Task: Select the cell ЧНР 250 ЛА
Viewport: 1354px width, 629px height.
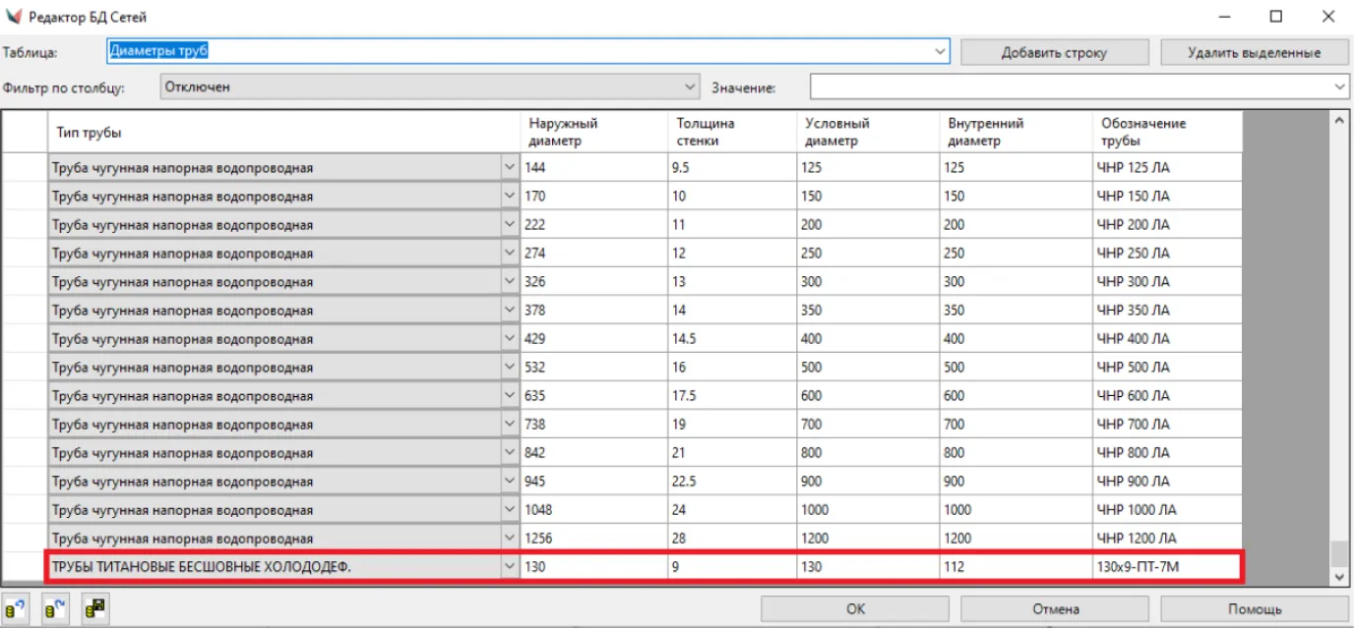Action: coord(1168,253)
